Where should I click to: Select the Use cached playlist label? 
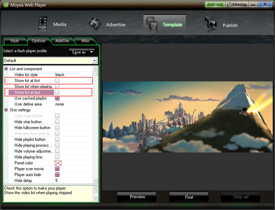(31, 98)
